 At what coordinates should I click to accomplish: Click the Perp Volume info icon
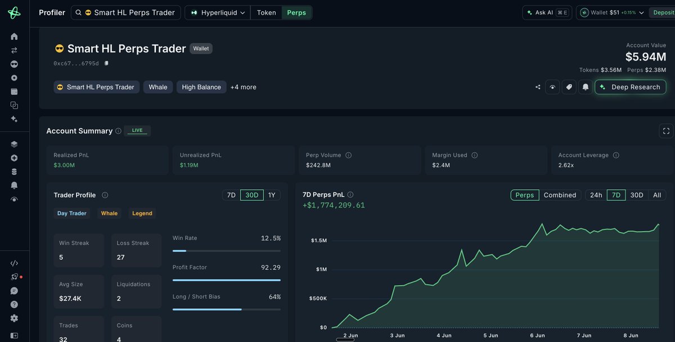(348, 155)
